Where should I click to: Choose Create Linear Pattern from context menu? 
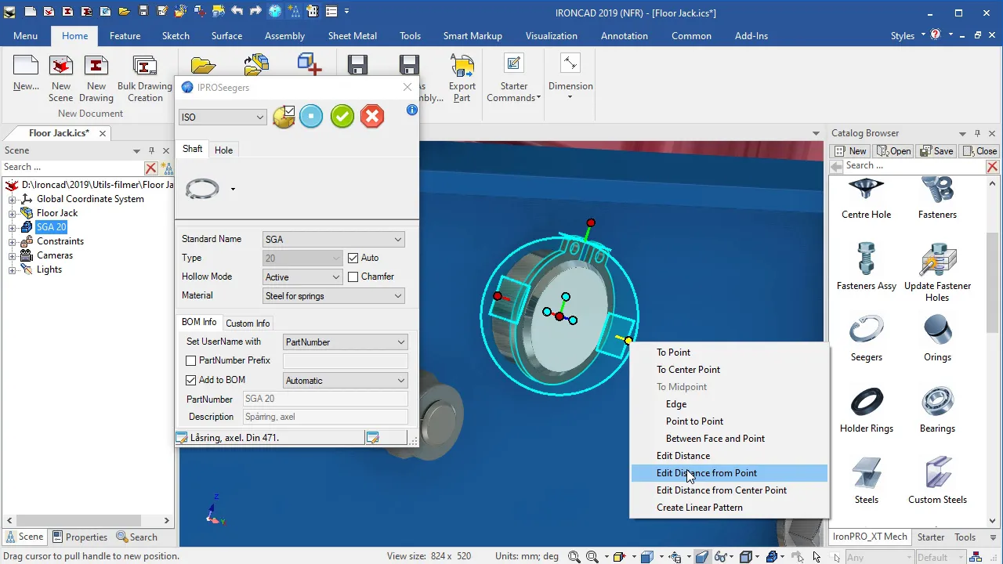tap(729, 508)
